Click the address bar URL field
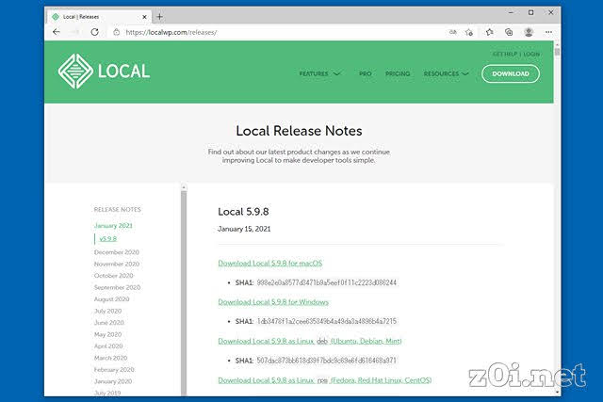The height and width of the screenshot is (402, 603). (x=171, y=32)
